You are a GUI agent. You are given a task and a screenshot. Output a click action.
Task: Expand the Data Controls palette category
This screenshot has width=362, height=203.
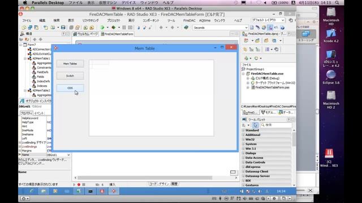(x=243, y=162)
